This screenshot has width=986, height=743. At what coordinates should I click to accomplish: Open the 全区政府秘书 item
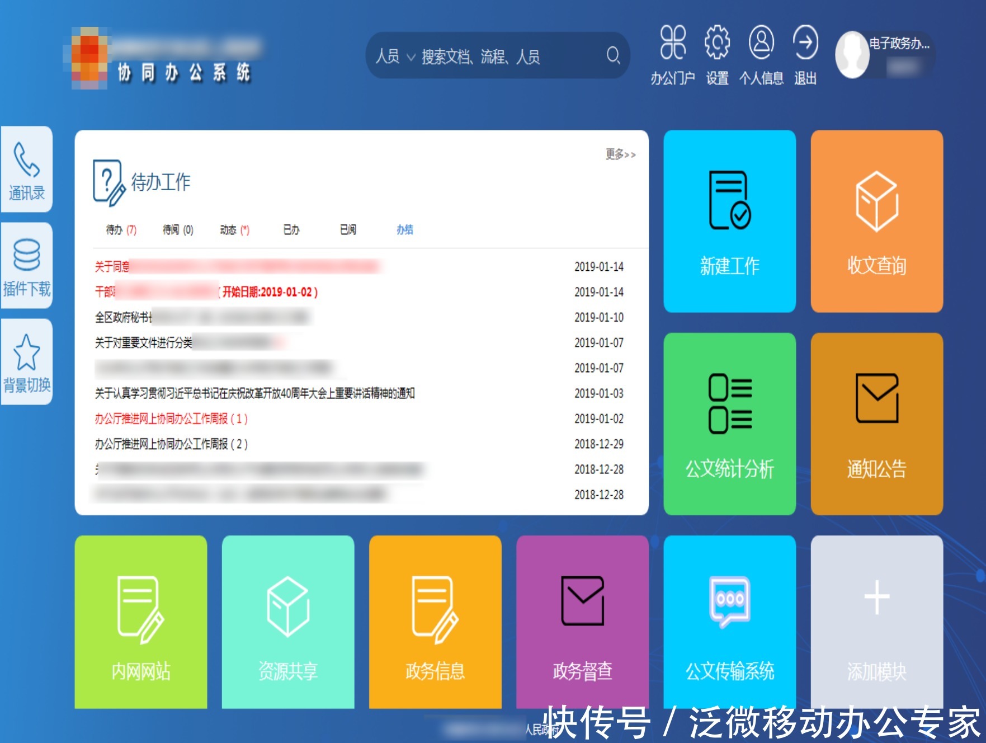tap(201, 317)
